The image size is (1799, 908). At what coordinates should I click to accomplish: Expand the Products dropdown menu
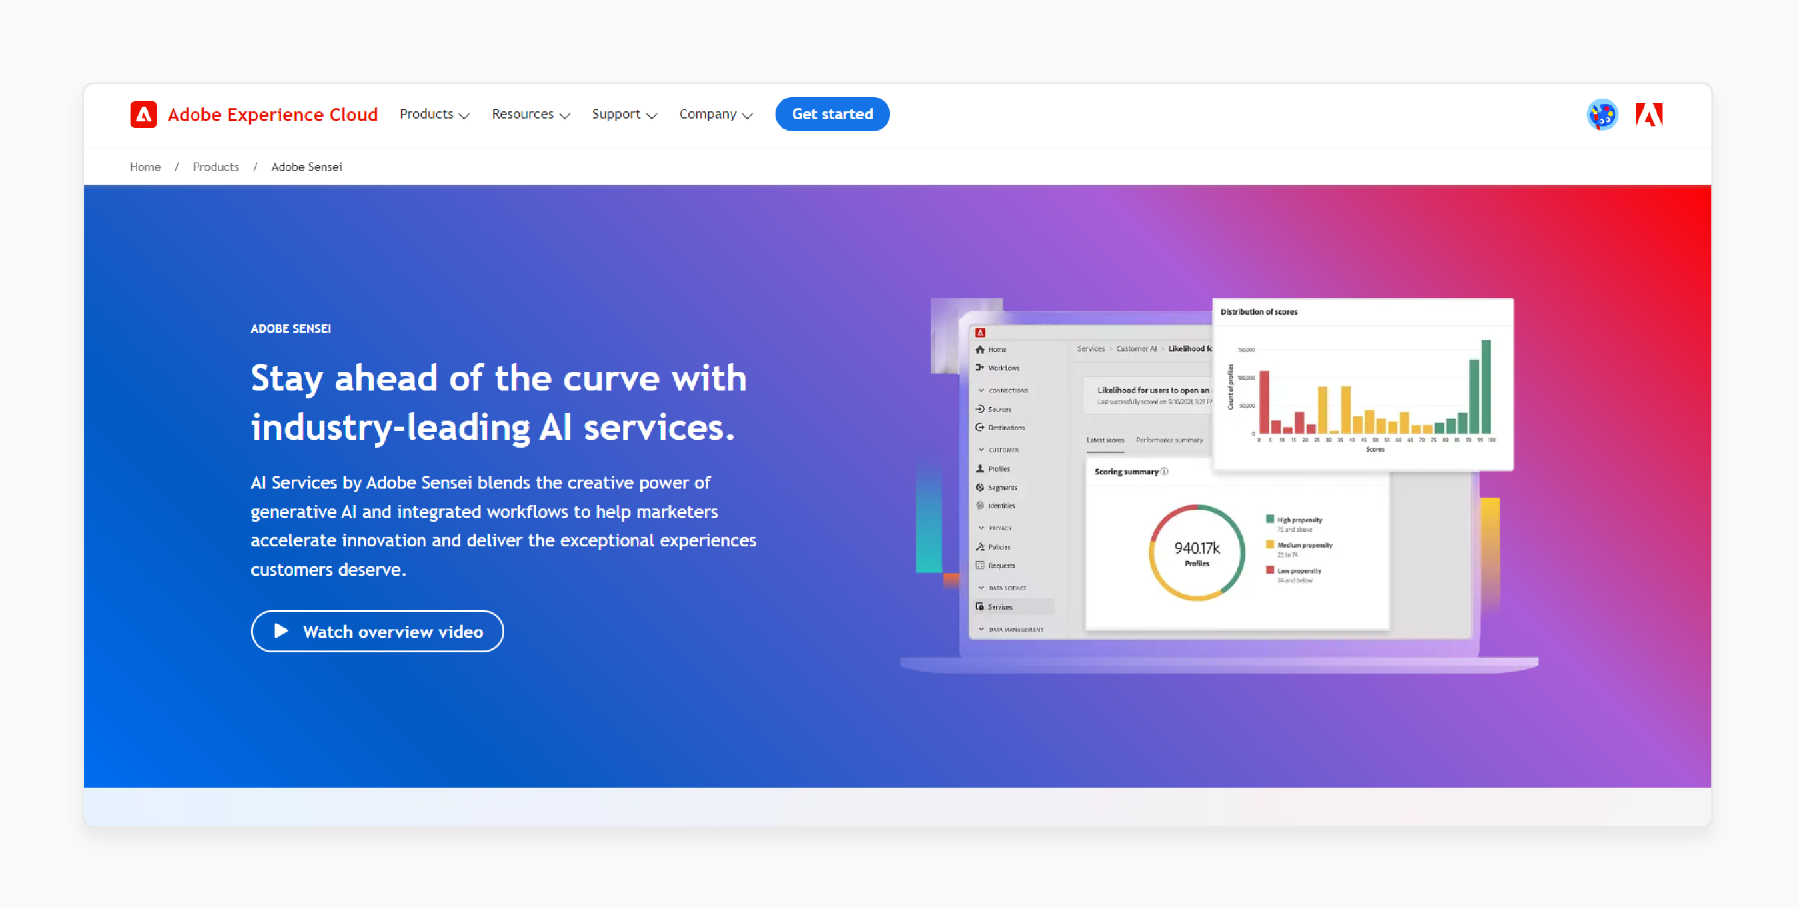pyautogui.click(x=432, y=114)
